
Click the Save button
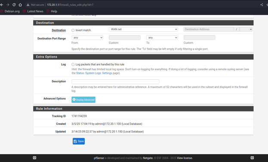click(x=79, y=141)
